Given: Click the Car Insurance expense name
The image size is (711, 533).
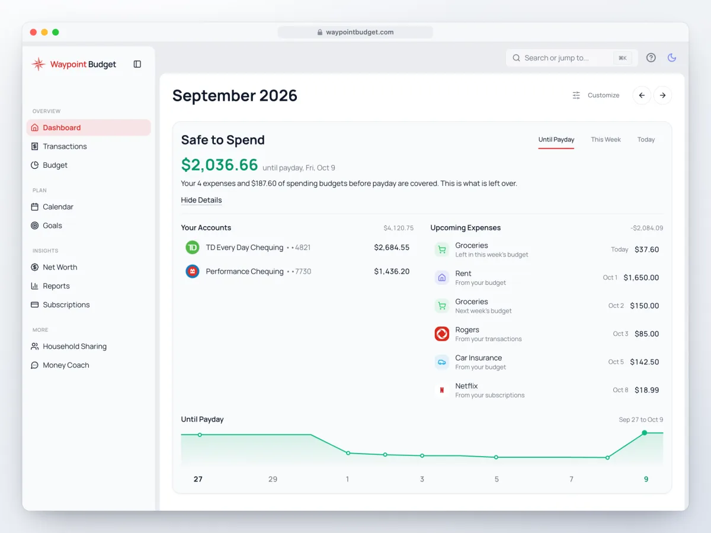Looking at the screenshot, I should 479,358.
